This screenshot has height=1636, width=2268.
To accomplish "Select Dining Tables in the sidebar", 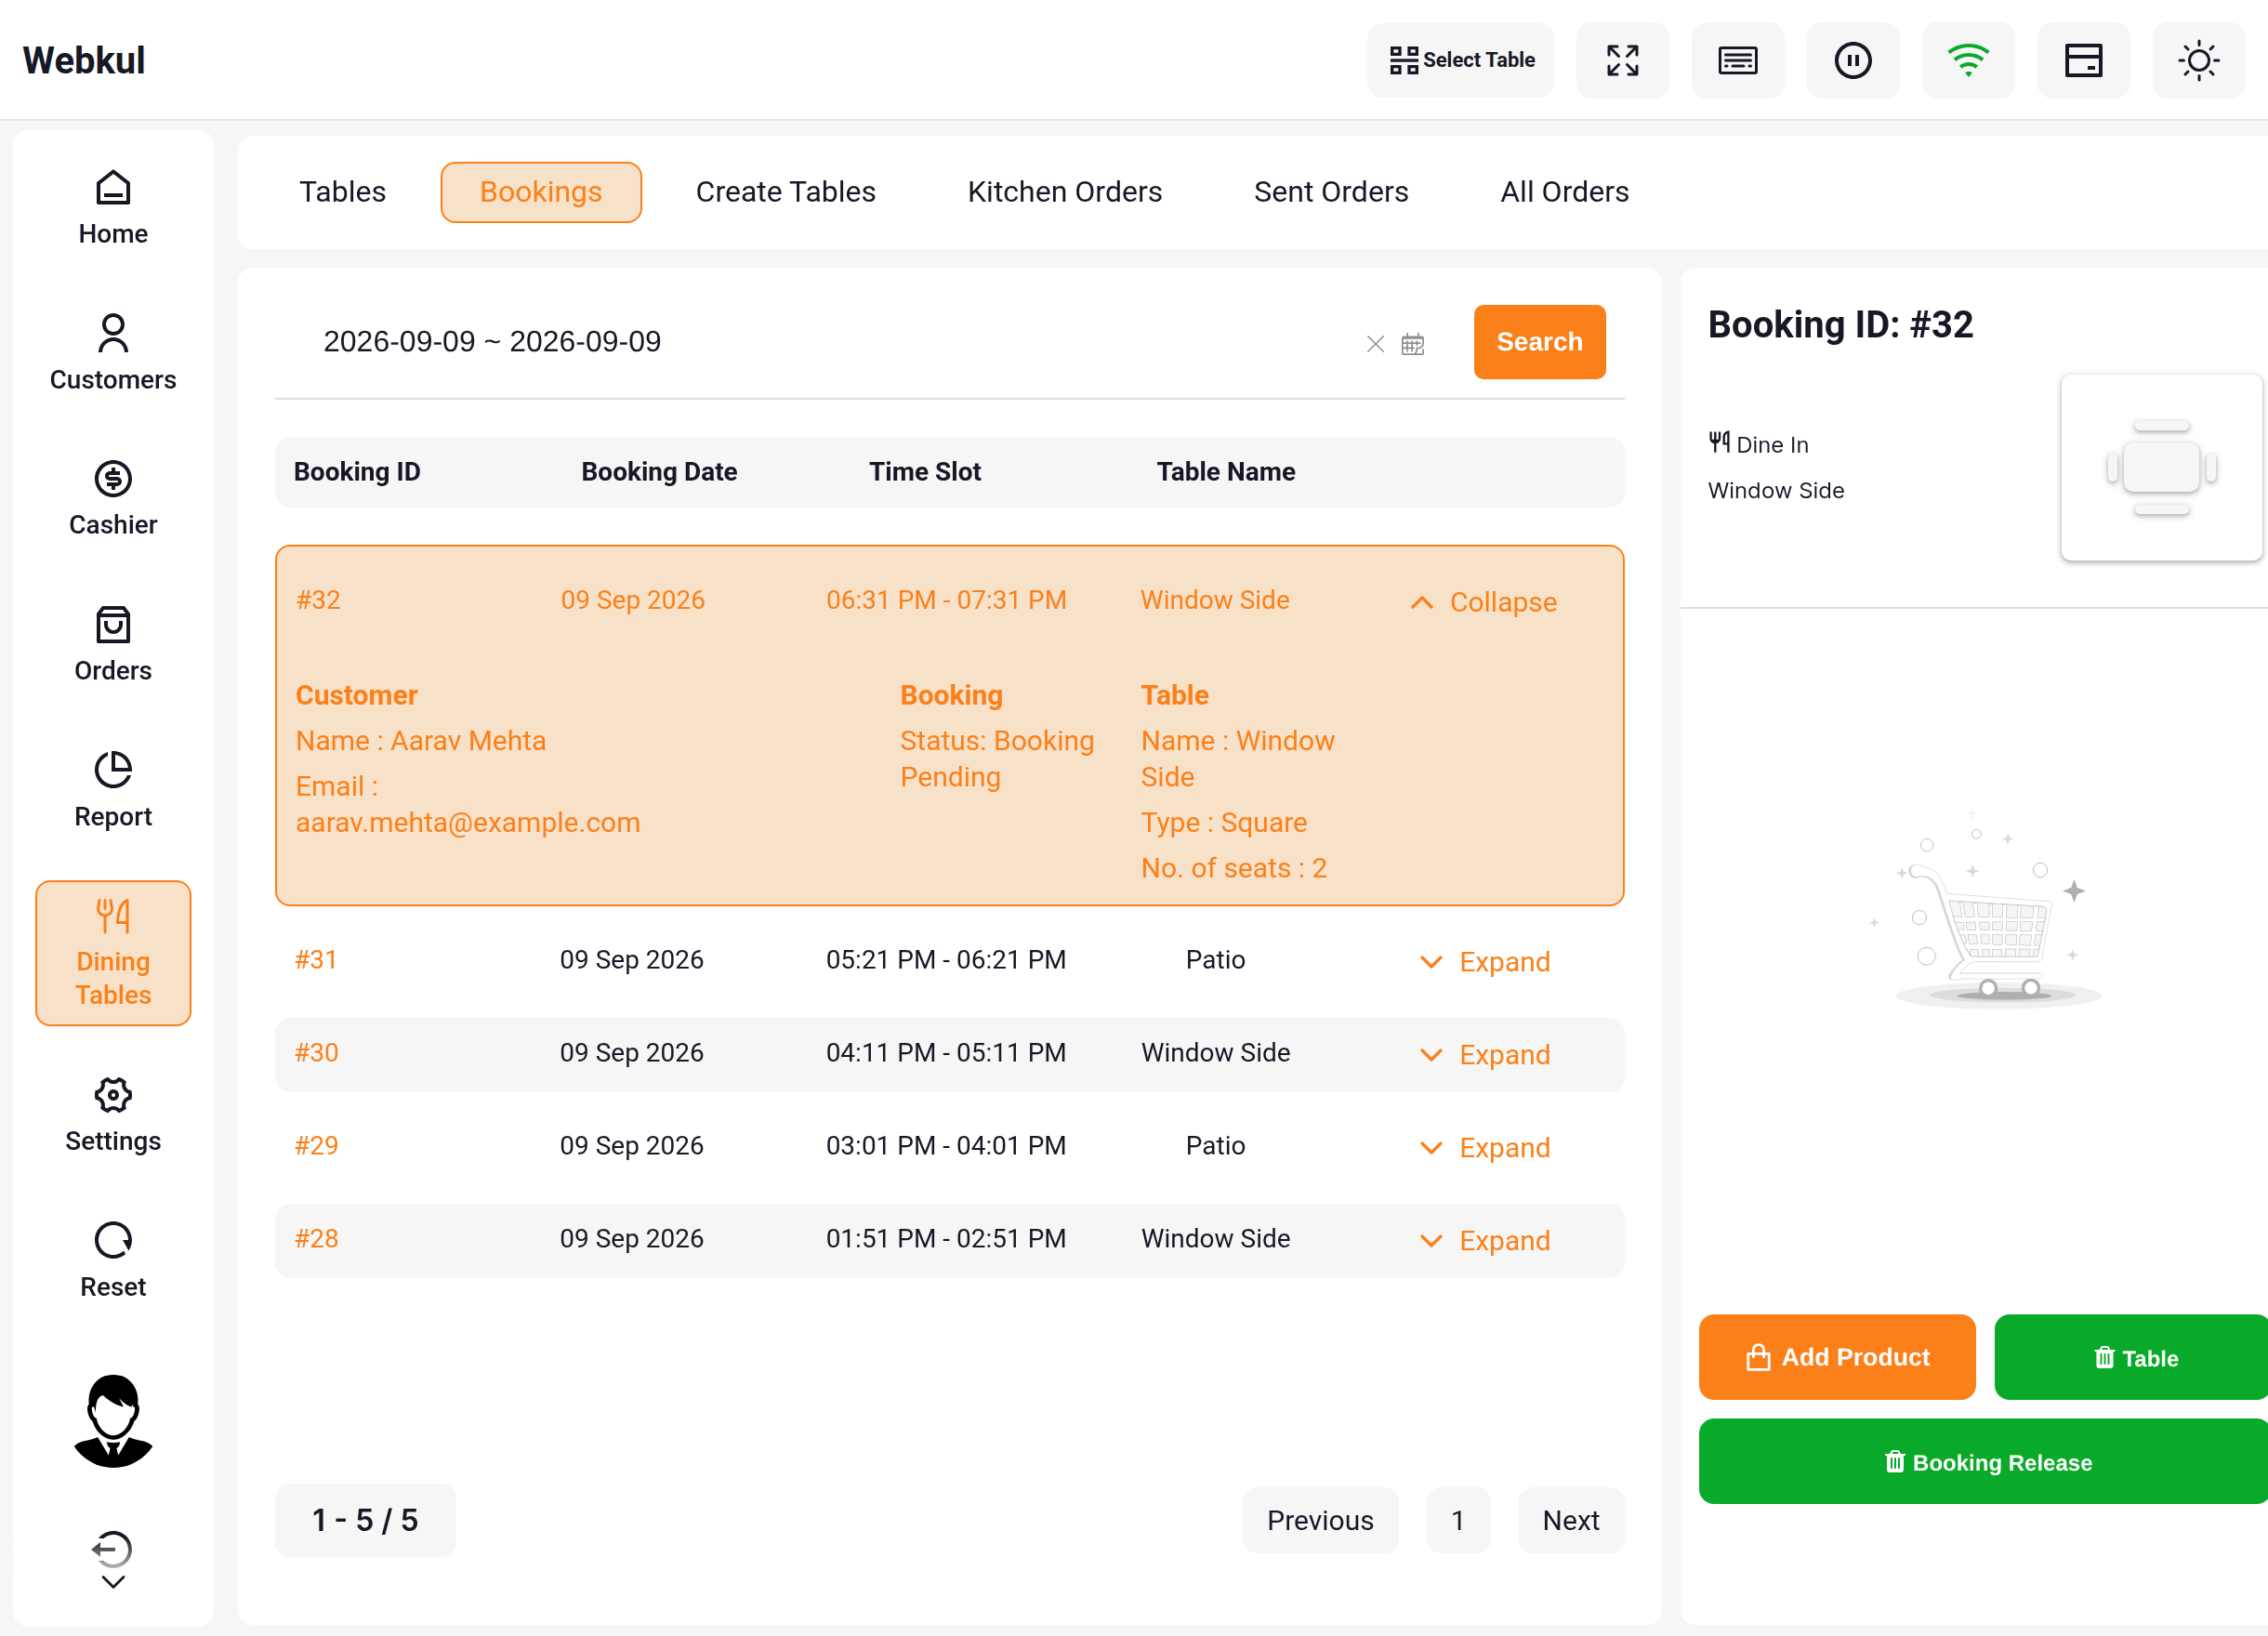I will pos(113,953).
